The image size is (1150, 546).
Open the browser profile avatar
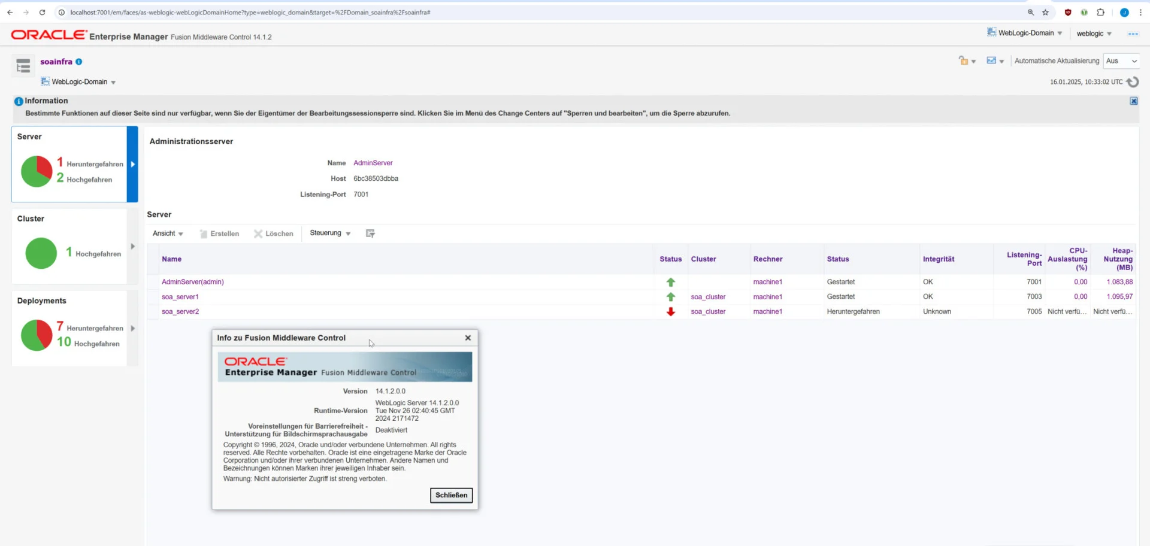pos(1124,12)
